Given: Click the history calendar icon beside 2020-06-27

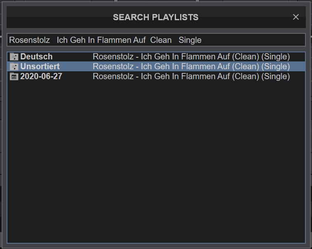Looking at the screenshot, I should coord(14,77).
